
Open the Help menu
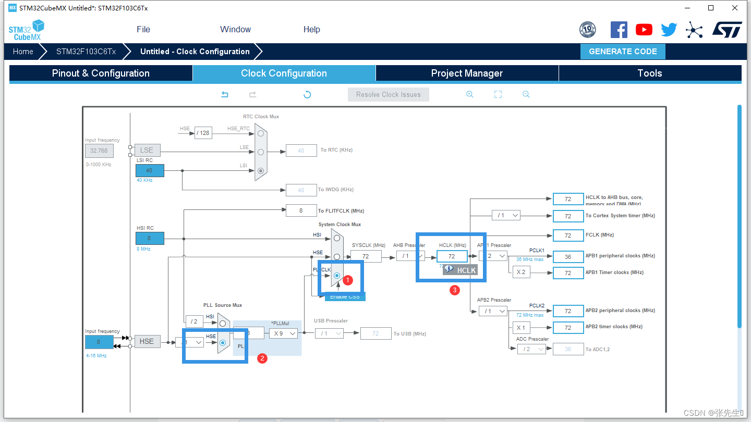pos(312,29)
